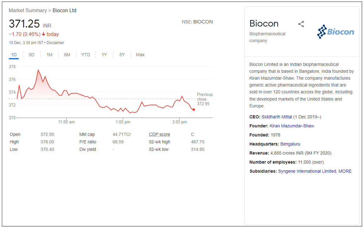Click the Biocon Ltd breadcrumb title
Image resolution: width=363 pixels, height=227 pixels.
coord(64,10)
